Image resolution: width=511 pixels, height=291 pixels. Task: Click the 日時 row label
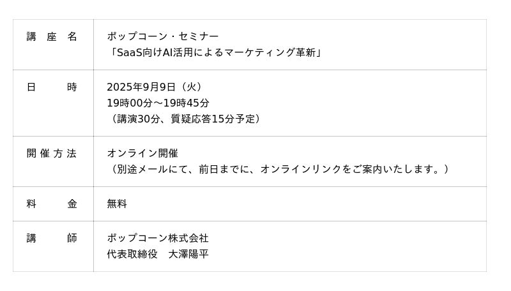(x=52, y=87)
